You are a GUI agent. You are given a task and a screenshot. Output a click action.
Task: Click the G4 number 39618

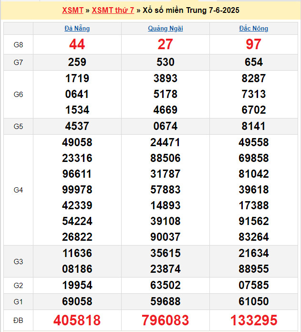coord(254,190)
